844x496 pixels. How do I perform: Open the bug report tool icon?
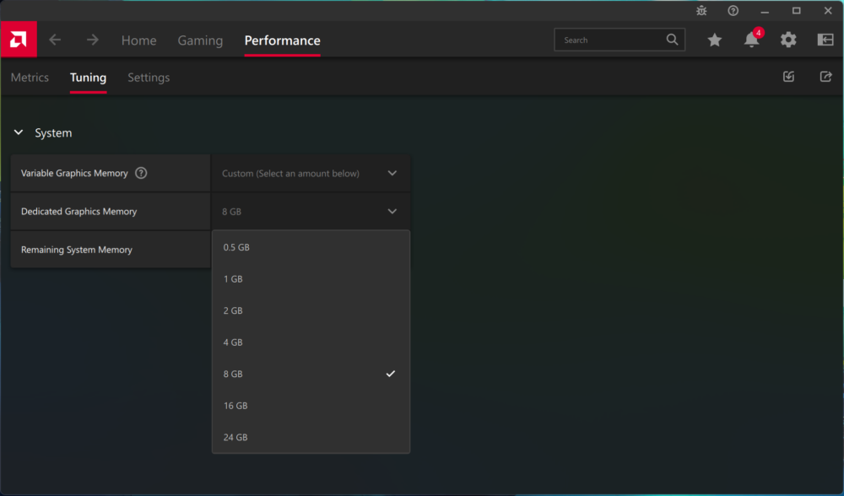701,11
